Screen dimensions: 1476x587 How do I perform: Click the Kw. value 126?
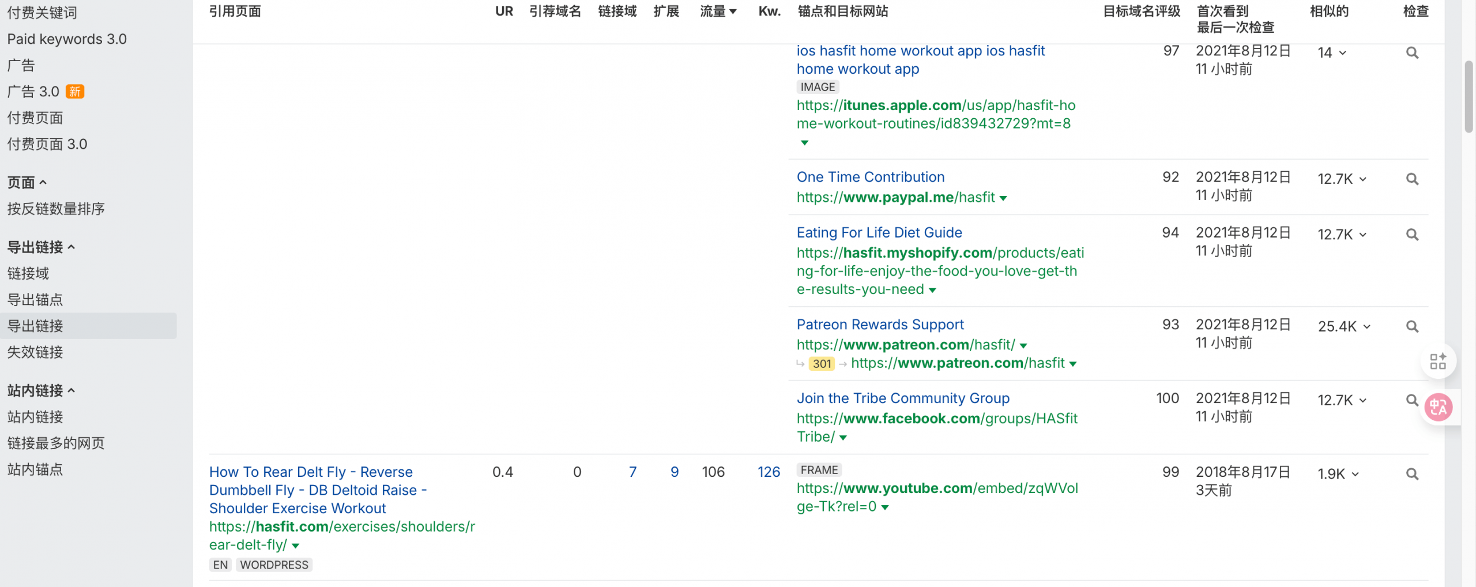[769, 472]
